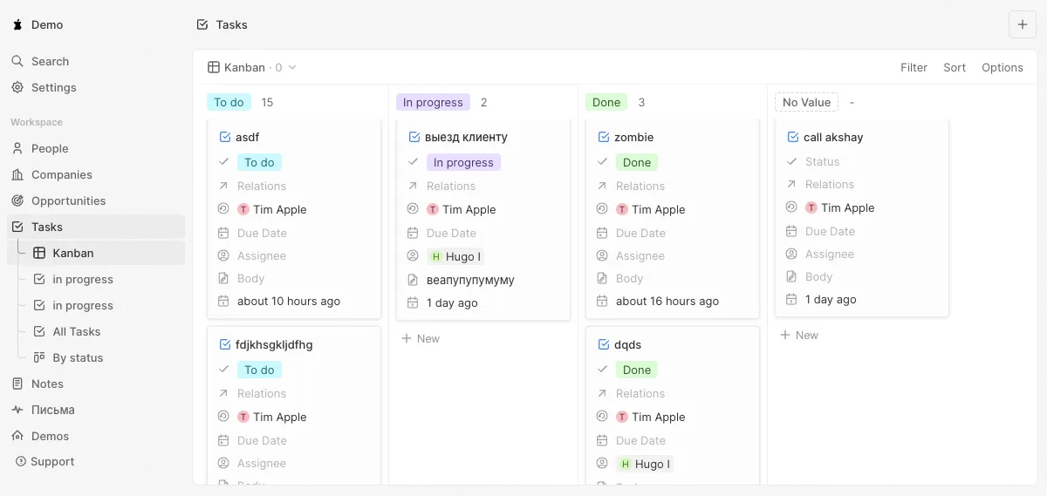Screen dimensions: 1047x496
Task: Click the Hugo I assignee chip on выезд клиенту
Action: (455, 256)
